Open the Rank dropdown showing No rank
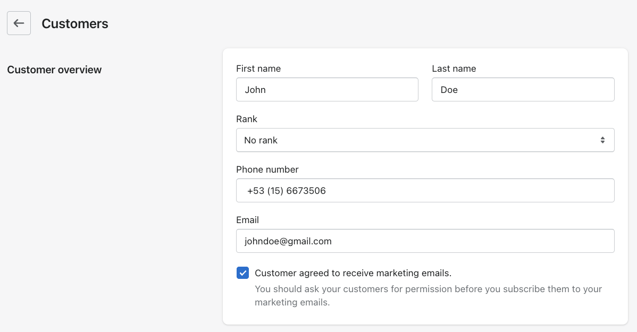This screenshot has width=637, height=332. click(424, 140)
